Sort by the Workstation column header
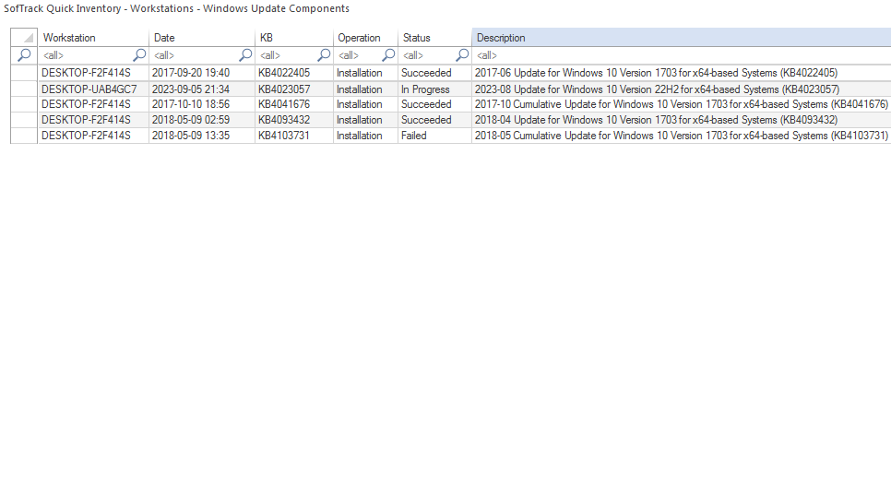 (x=92, y=38)
